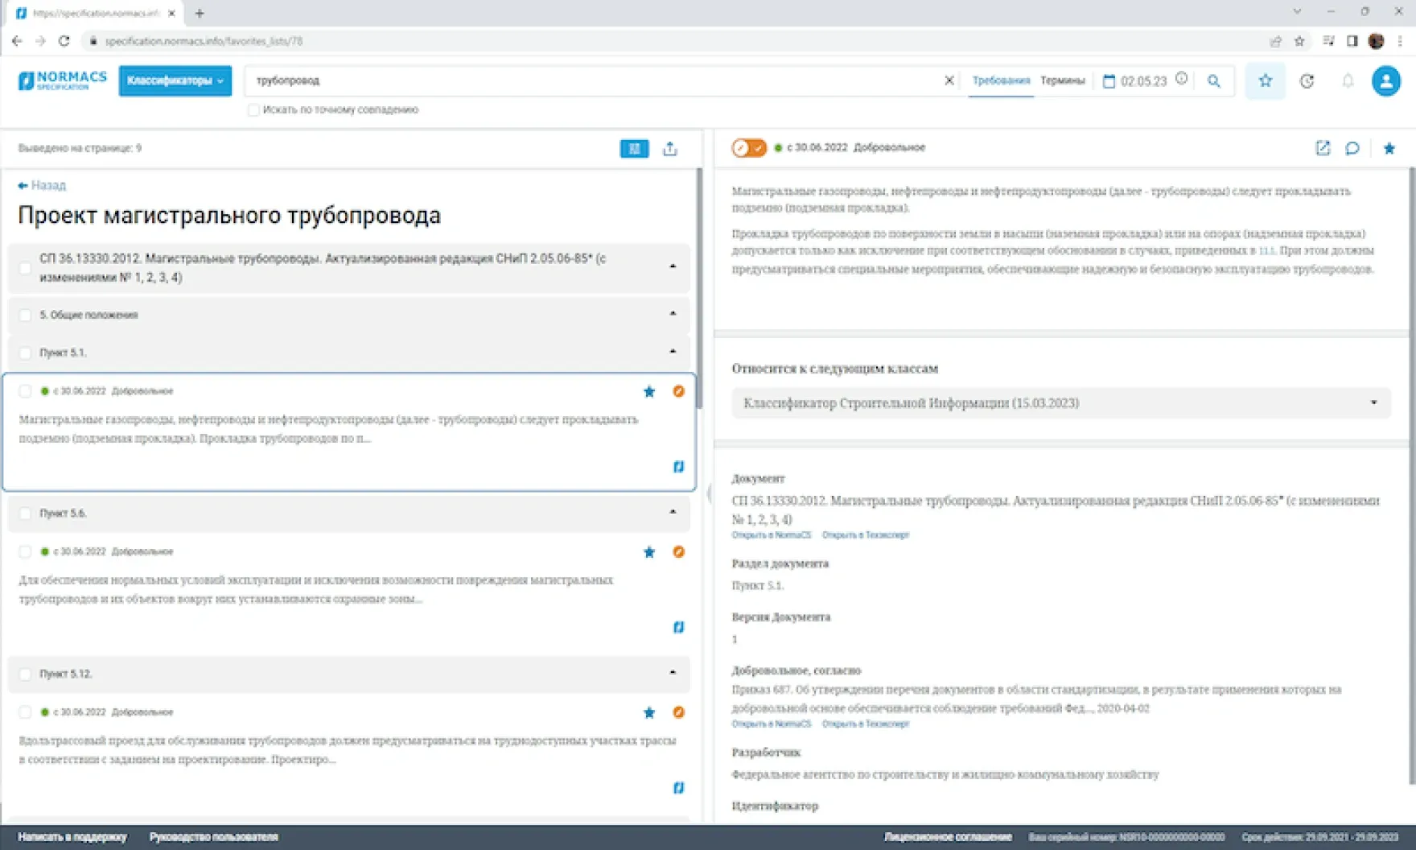Open requirement in new window icon
This screenshot has width=1416, height=850.
click(x=1323, y=148)
